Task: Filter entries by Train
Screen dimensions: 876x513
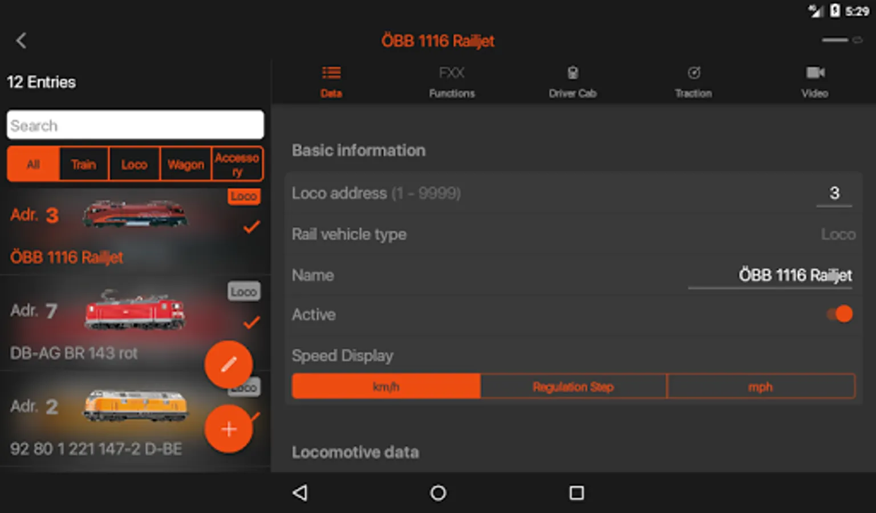Action: coord(84,164)
